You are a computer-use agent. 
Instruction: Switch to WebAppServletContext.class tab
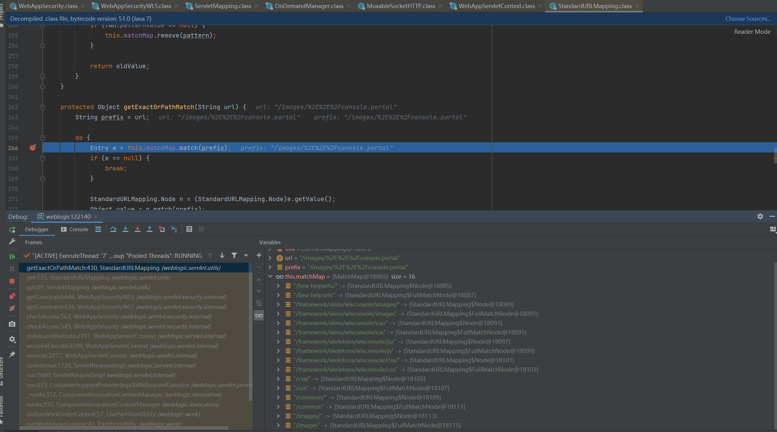pyautogui.click(x=496, y=6)
